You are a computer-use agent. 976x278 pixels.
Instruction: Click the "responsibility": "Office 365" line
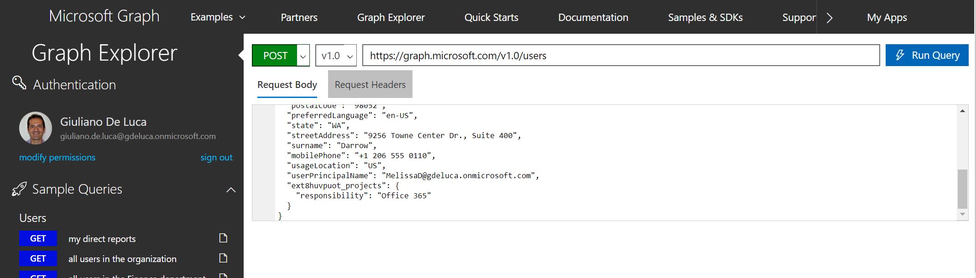pos(363,196)
